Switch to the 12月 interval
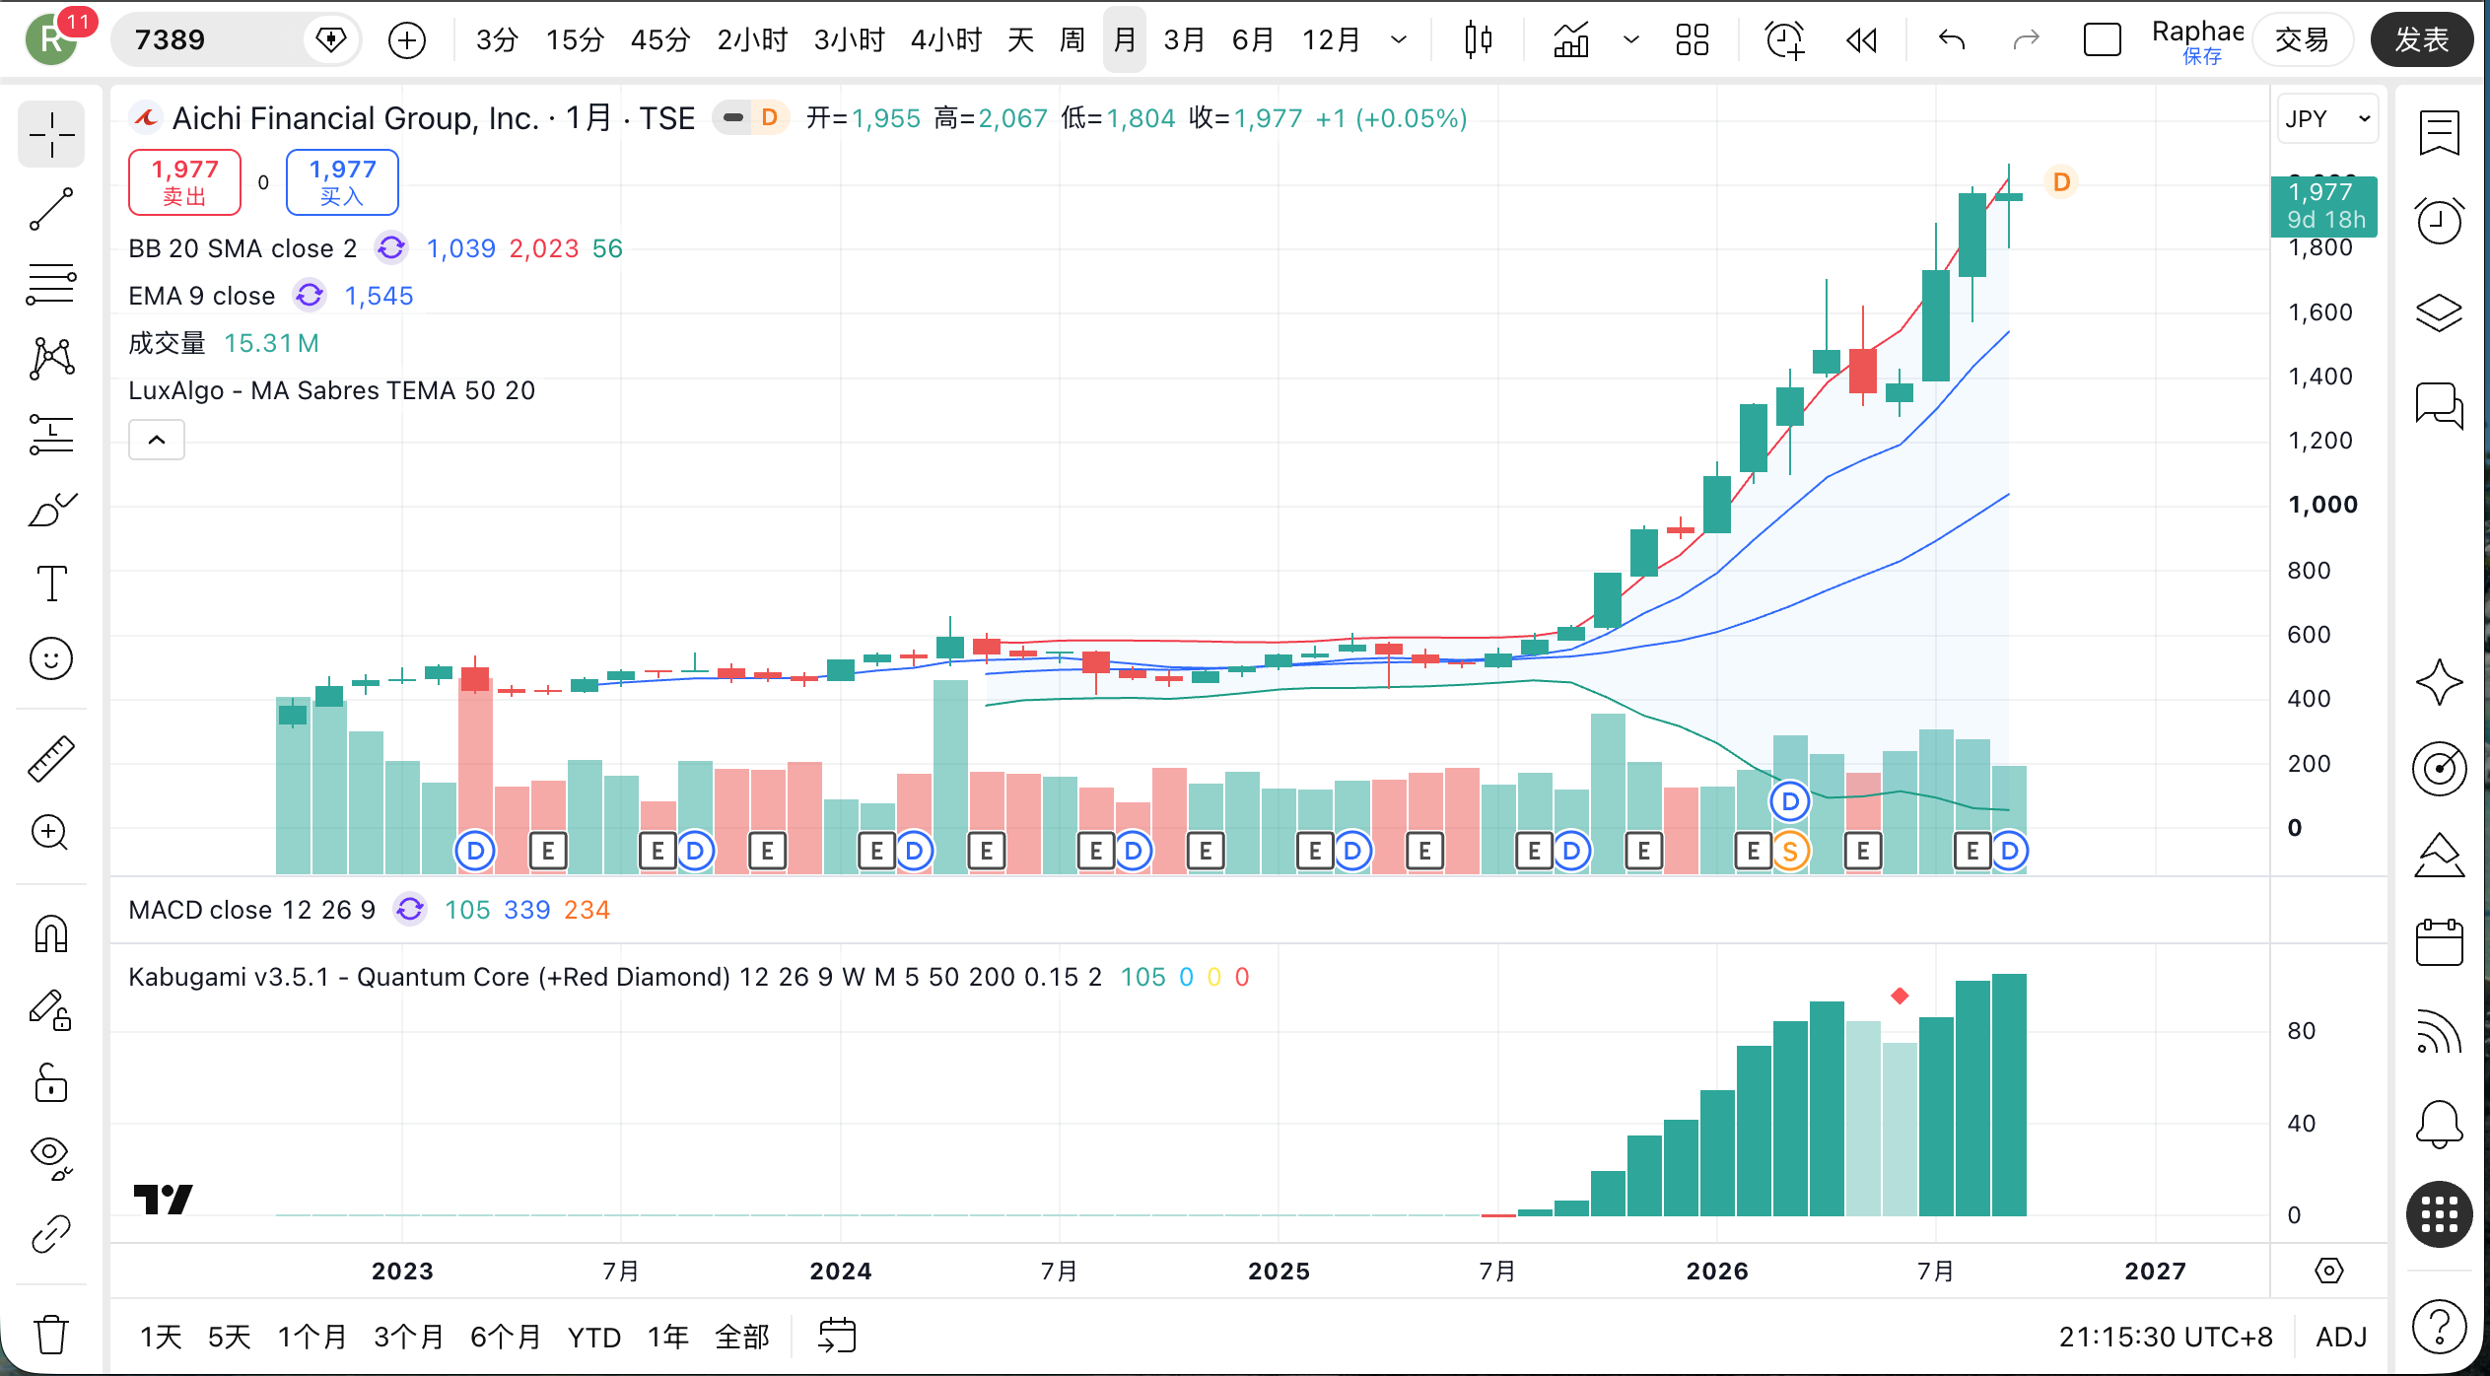 point(1332,39)
